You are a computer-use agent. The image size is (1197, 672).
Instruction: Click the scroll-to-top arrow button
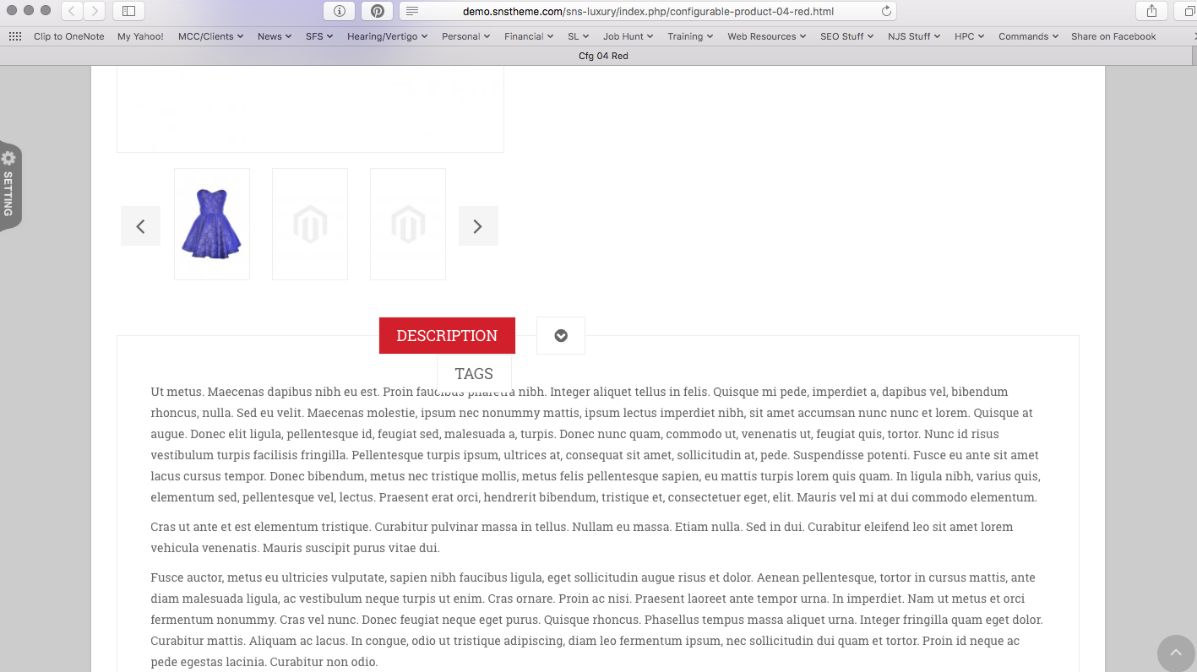(1176, 653)
